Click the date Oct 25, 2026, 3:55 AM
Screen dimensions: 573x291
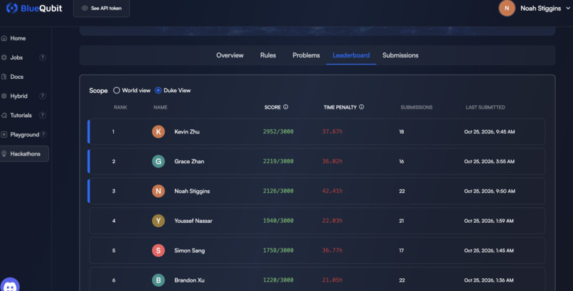pyautogui.click(x=489, y=161)
